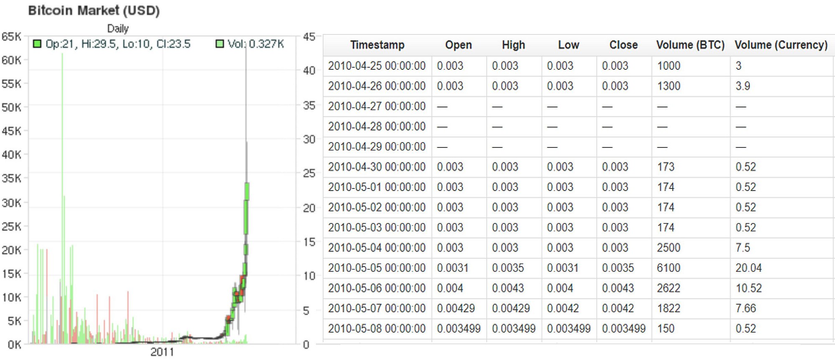Select timestamp 2010-04-26 00:00:00
Viewport: 835px width, 361px height.
(377, 86)
